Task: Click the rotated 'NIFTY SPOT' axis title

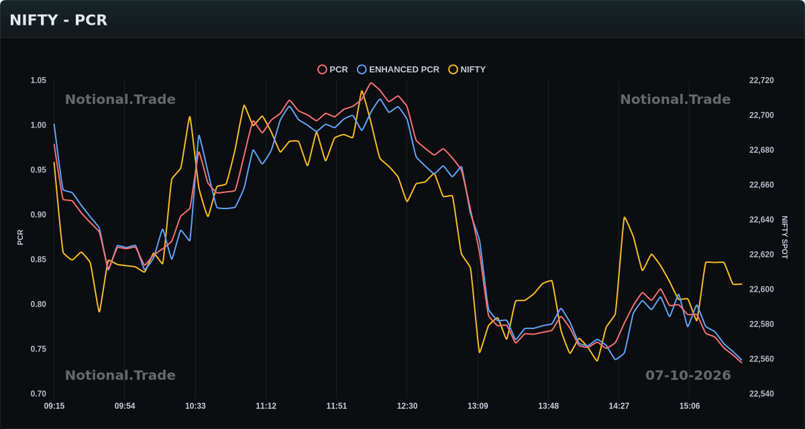Action: coord(784,237)
